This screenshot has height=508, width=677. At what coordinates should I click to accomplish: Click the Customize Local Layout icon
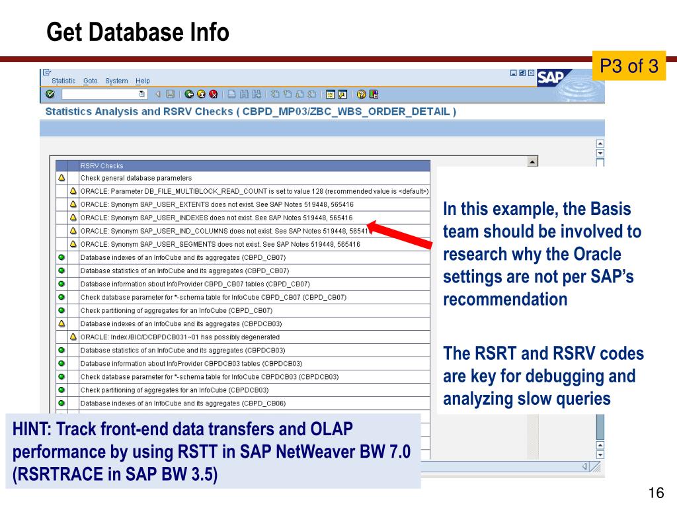[374, 94]
